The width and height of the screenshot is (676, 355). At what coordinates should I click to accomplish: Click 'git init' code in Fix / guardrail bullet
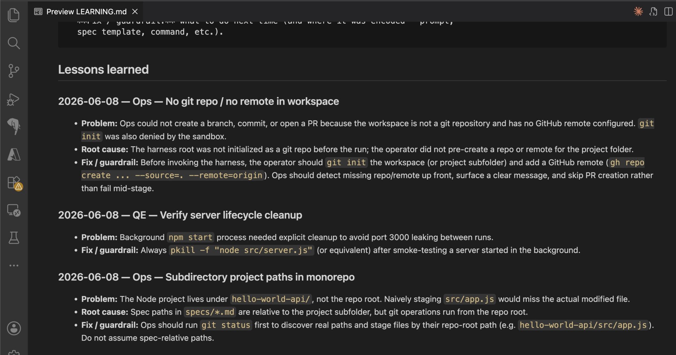tap(346, 162)
